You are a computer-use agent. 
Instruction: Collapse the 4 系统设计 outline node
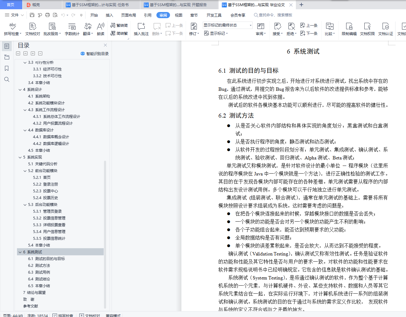click(20, 90)
